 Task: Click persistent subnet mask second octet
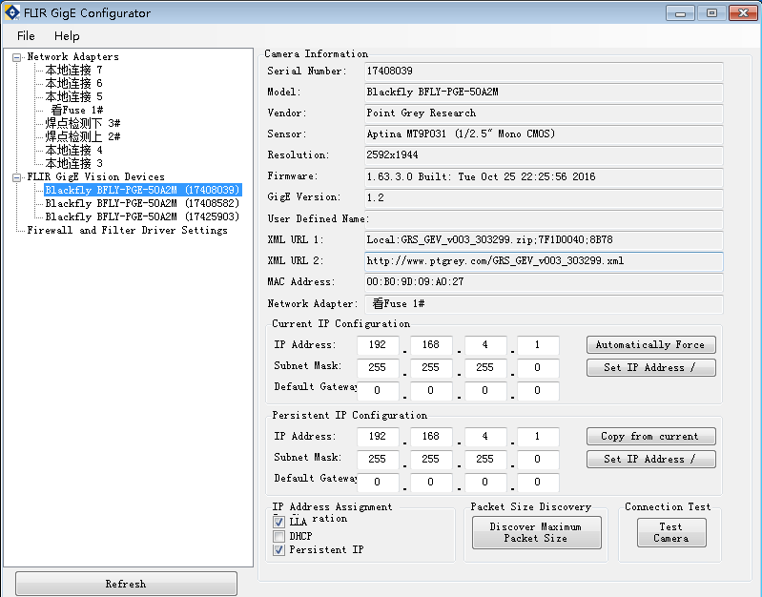(431, 460)
